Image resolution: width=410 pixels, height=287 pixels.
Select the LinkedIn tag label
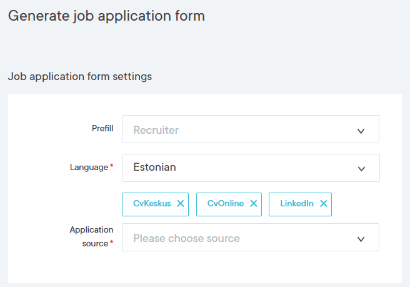[x=297, y=204]
